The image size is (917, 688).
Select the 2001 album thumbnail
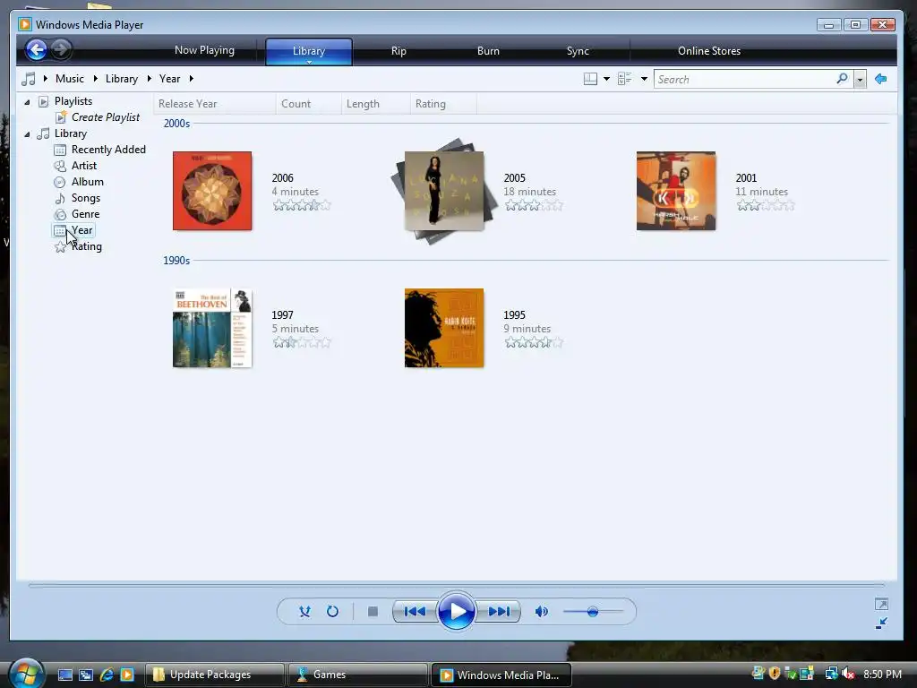click(676, 191)
